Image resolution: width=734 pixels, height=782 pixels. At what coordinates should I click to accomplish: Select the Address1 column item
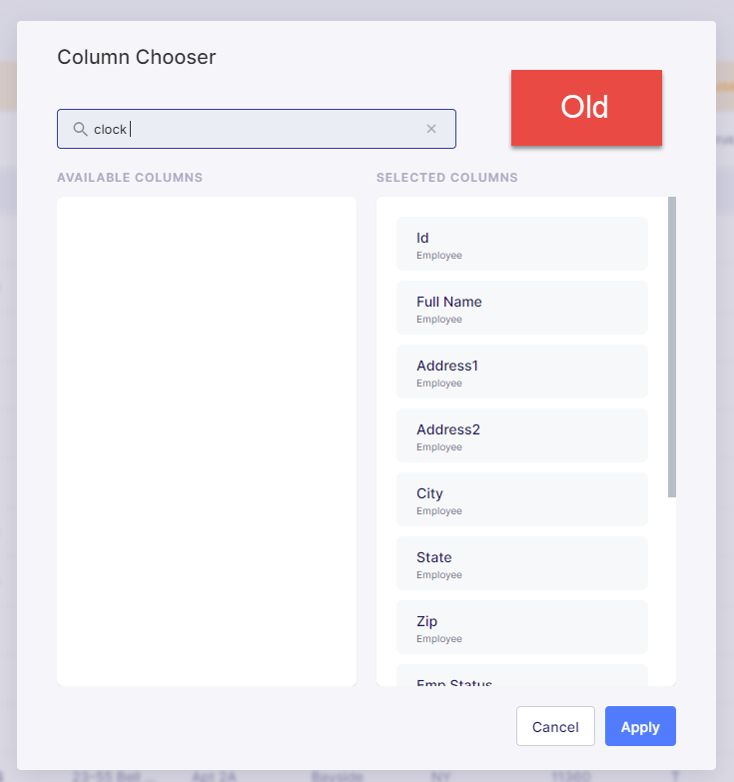(522, 372)
